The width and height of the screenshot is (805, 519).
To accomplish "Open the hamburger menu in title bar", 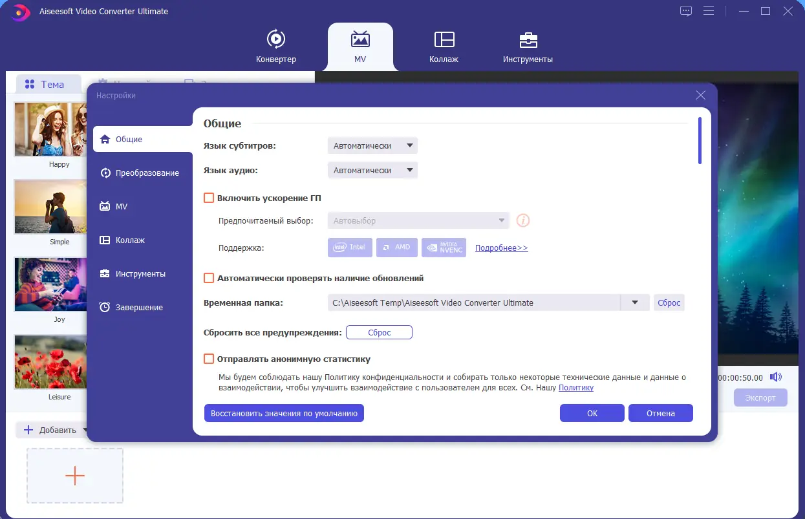I will tap(709, 11).
